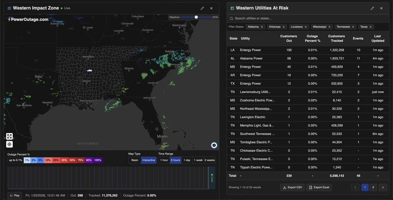Viewport: 393px width, 200px height.
Task: Remove the Tennessee state filter
Action: coord(353,27)
